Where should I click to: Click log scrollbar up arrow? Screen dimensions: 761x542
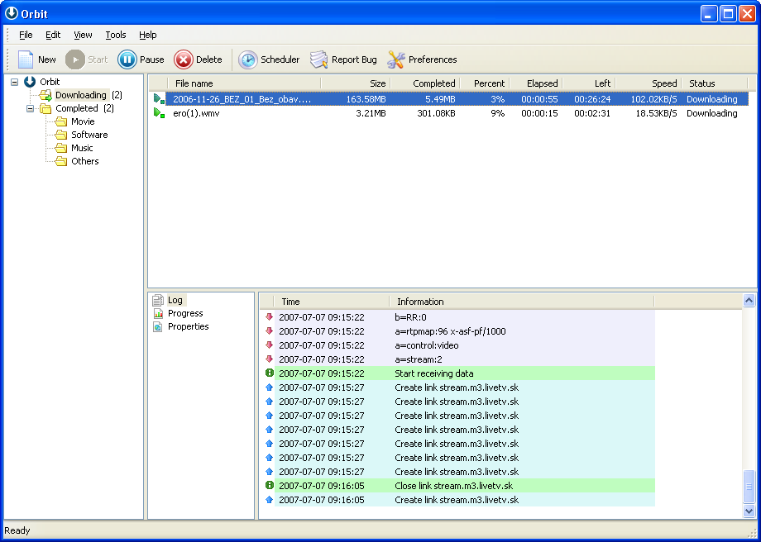(x=749, y=301)
